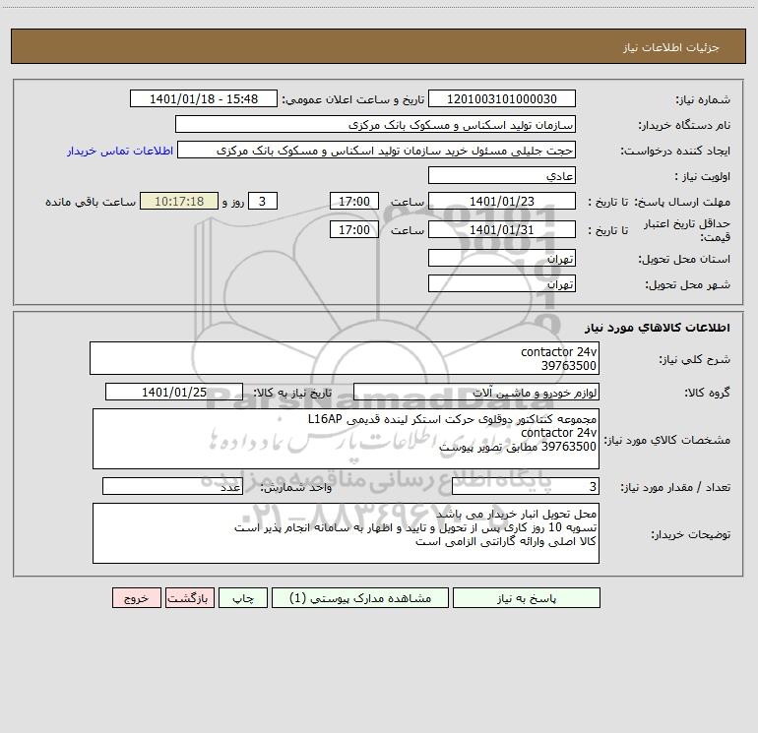Click the response deadline date 1401/01/23

click(x=502, y=201)
